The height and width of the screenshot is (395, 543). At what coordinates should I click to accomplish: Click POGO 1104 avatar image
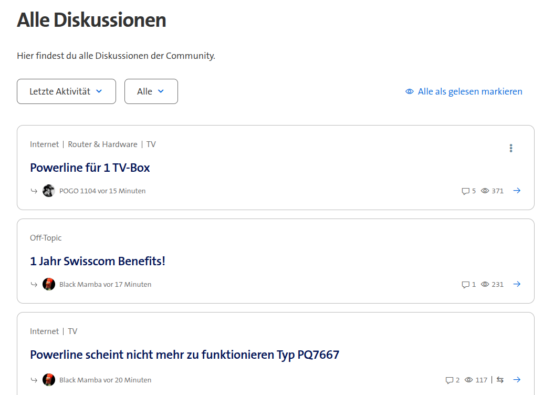(x=49, y=191)
